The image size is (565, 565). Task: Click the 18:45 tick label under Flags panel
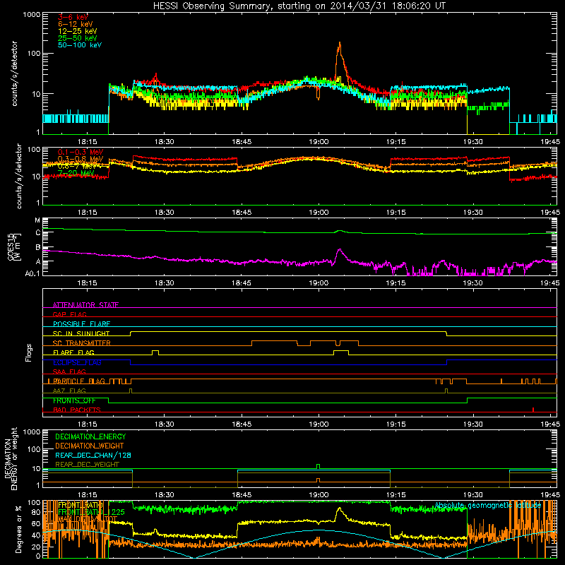[242, 424]
